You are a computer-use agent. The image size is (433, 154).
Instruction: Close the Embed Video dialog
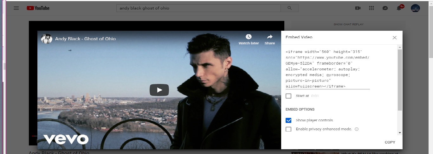click(x=394, y=37)
